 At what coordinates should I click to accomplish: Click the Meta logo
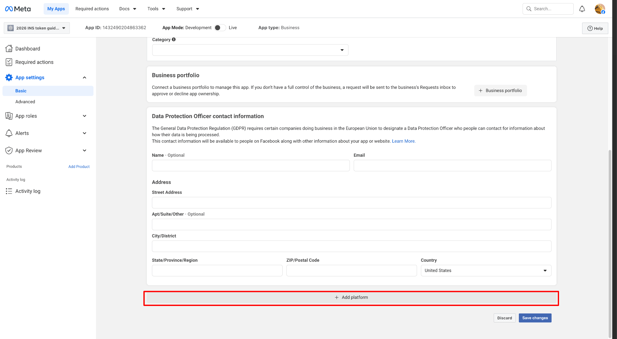tap(18, 9)
